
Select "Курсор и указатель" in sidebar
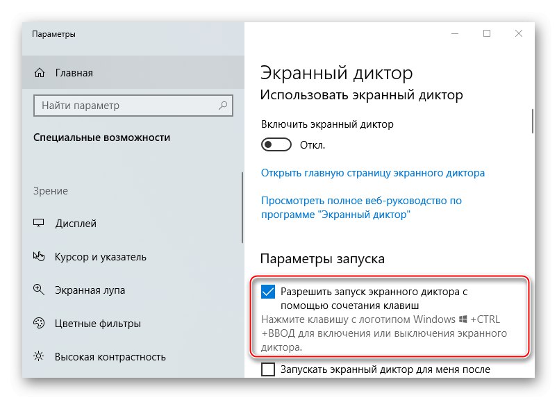[x=100, y=257]
